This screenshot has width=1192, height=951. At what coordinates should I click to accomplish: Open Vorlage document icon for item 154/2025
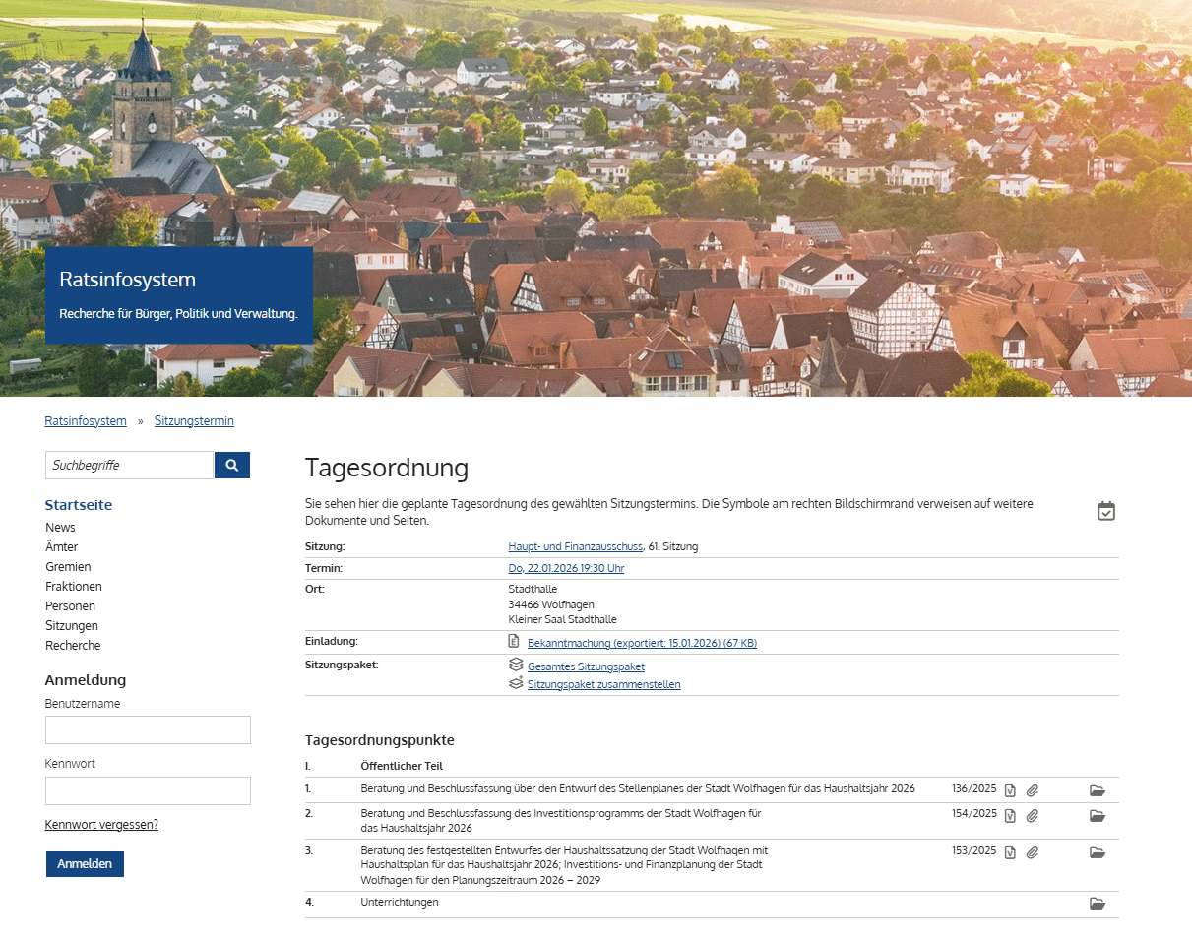[x=1010, y=815]
